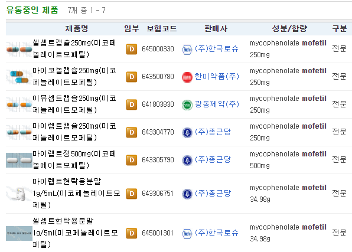Open 마이코놀캡슐250mg capsule thumbnail image
This screenshot has height=252, width=352.
(19, 77)
